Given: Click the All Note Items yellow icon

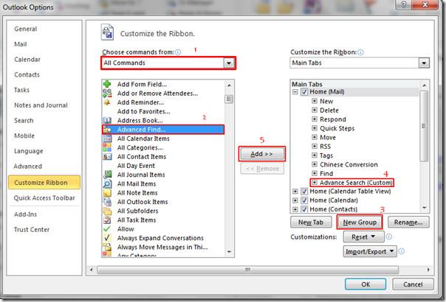Looking at the screenshot, I should pyautogui.click(x=107, y=193).
